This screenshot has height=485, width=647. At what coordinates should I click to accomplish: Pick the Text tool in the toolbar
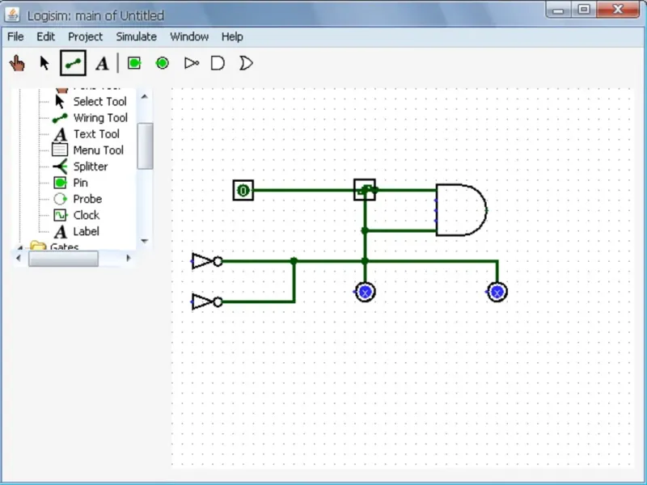102,63
